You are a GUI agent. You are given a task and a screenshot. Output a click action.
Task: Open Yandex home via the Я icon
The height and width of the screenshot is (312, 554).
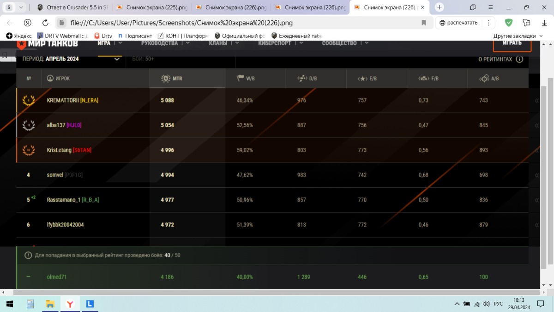coord(28,23)
